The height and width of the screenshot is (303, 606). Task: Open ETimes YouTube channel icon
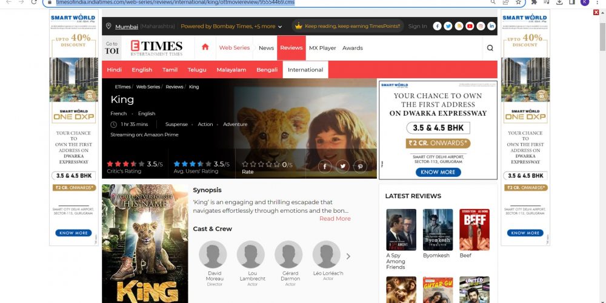tap(470, 26)
